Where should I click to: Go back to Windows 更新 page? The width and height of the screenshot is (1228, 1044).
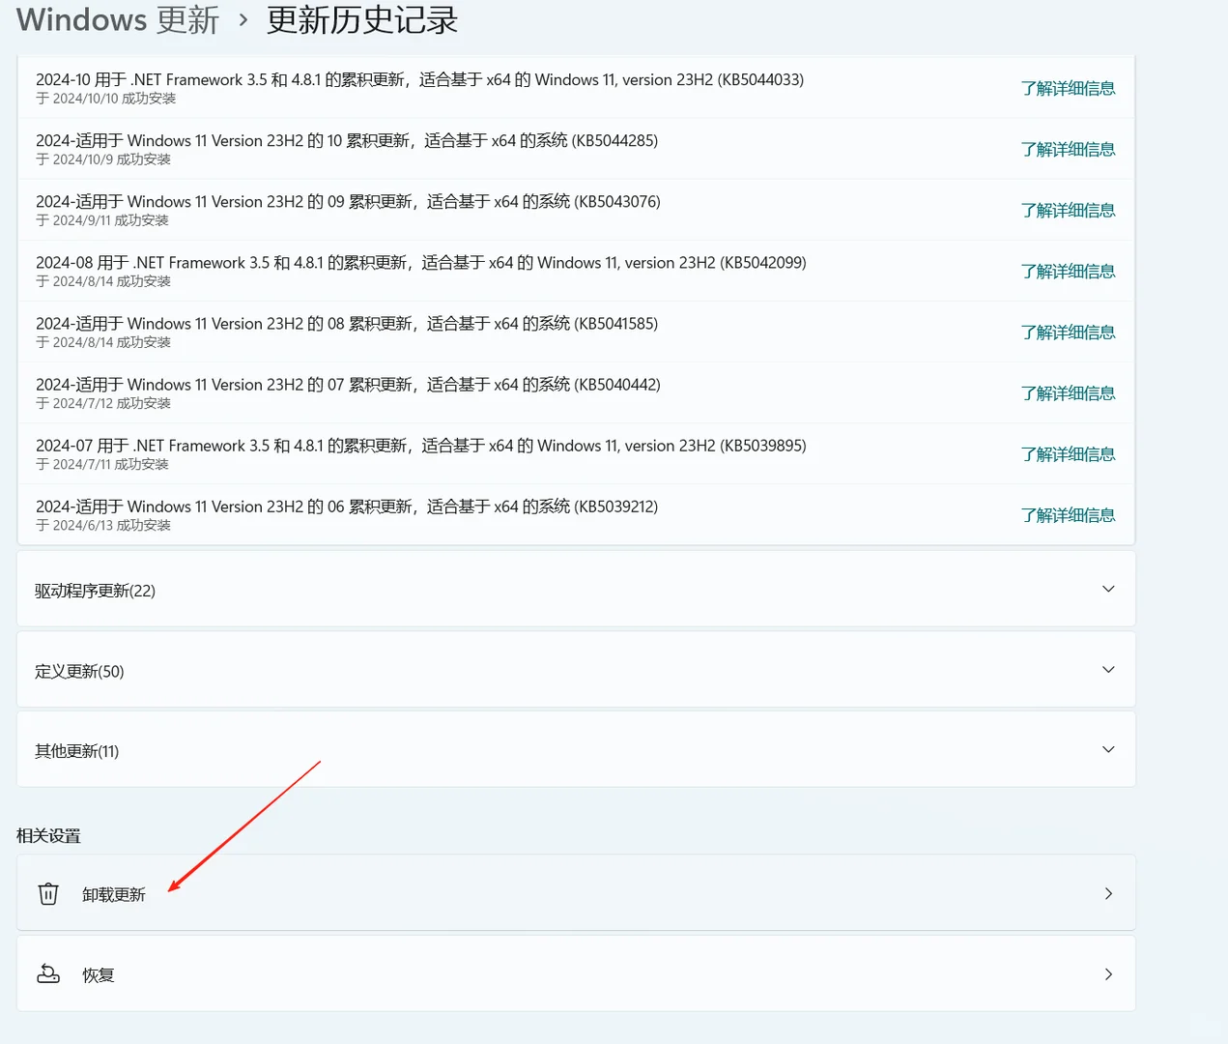[x=116, y=19]
